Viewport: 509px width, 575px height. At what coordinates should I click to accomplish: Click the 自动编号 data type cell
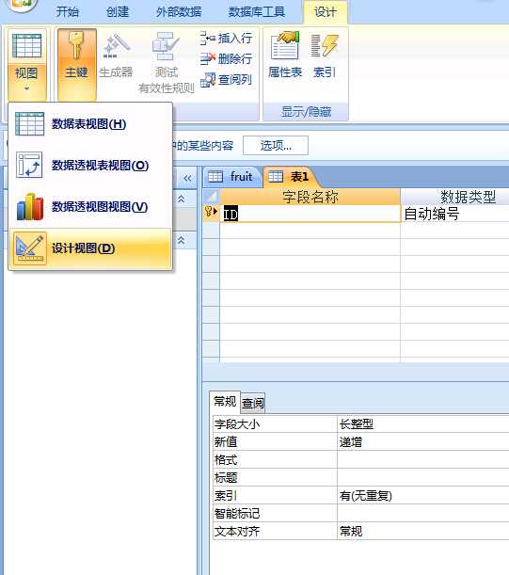[x=454, y=214]
